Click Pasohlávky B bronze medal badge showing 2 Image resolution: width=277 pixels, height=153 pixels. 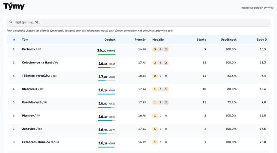[166, 103]
